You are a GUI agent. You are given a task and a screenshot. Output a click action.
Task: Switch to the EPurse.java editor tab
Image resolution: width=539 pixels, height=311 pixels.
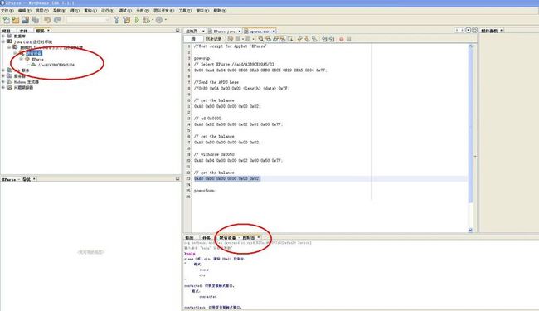224,32
